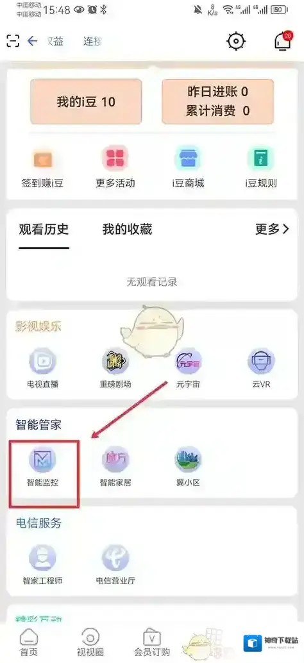Viewport: 304px width, 663px height.
Task: Select the 观看历史 tab
Action: [x=44, y=230]
